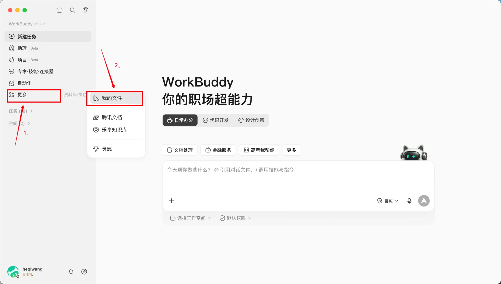Screen dimensions: 501x284
Task: Open the 自动 mode dropdown
Action: (x=387, y=201)
